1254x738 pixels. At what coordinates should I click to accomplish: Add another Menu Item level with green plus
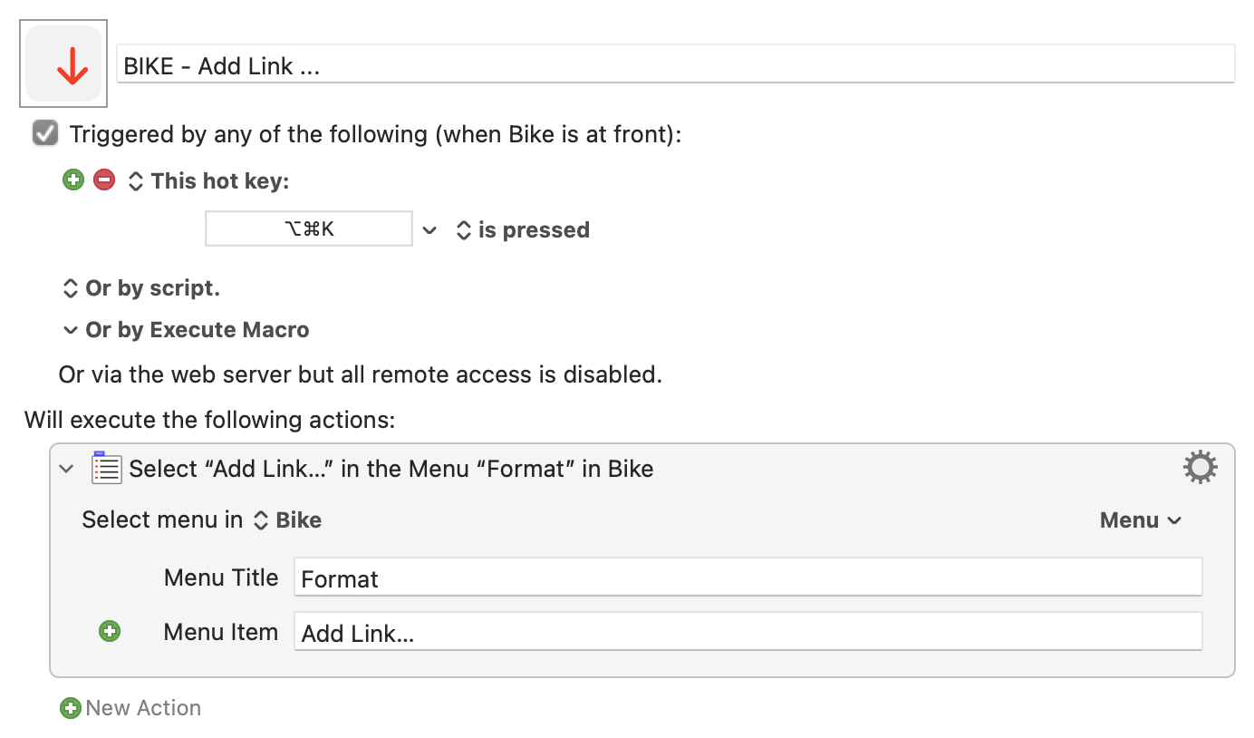point(110,631)
